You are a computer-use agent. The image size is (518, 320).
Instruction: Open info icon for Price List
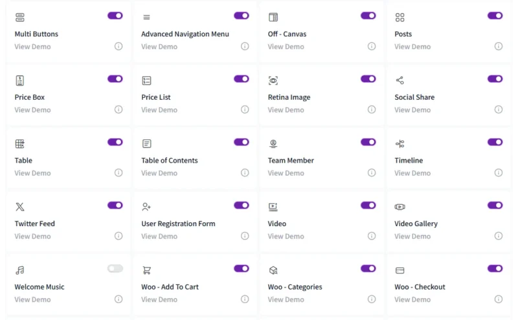[245, 109]
